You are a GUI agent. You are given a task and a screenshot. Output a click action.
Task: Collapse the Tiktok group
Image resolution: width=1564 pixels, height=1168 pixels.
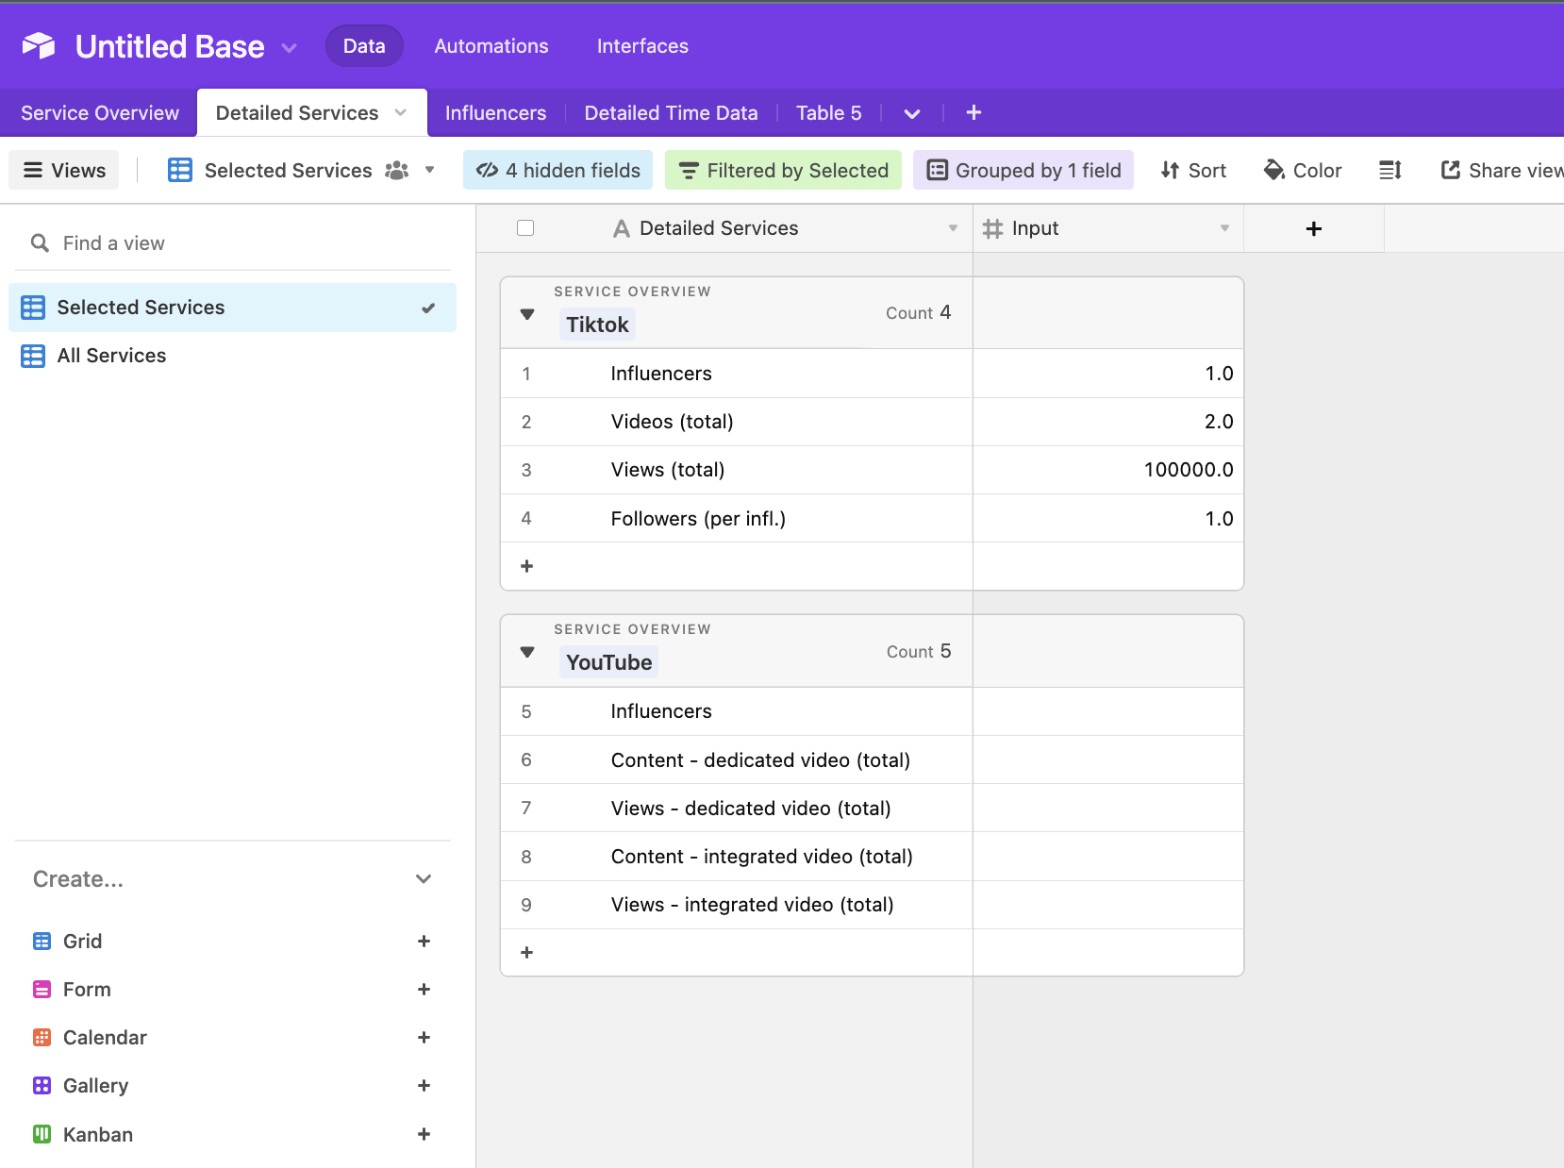tap(527, 314)
